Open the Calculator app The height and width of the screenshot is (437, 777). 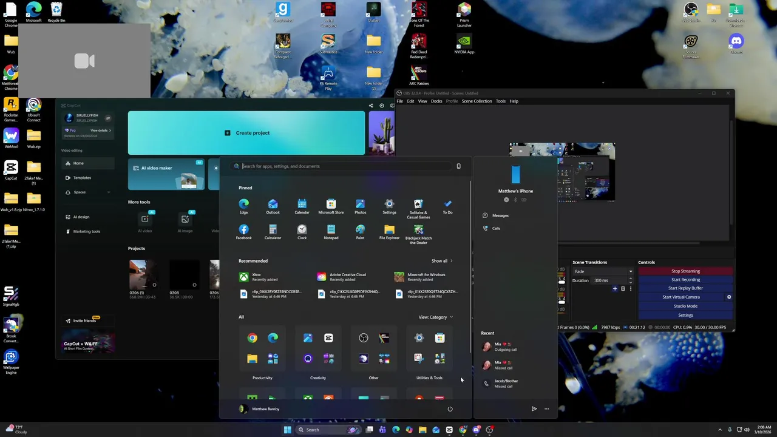point(273,232)
